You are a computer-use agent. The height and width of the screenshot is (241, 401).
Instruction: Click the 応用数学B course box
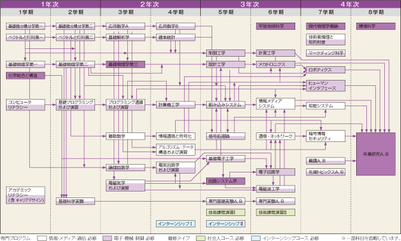(176, 26)
